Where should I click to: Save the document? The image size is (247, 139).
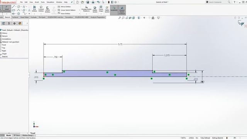click(88, 2)
